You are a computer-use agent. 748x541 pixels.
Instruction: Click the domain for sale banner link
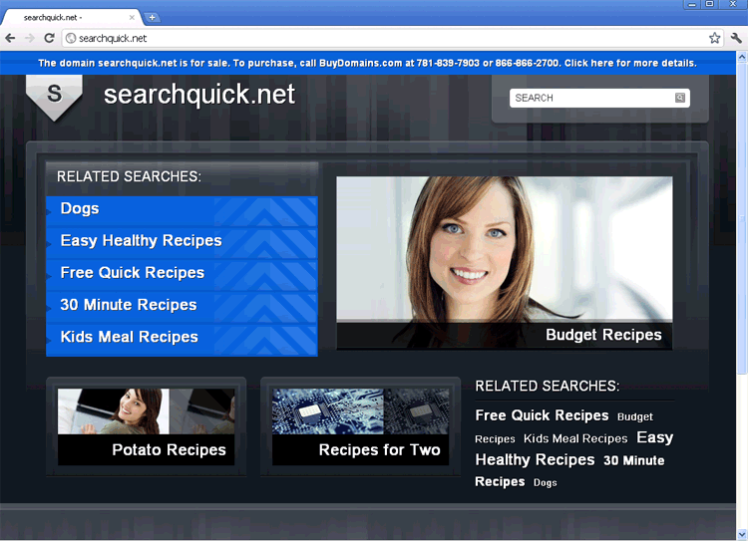(x=367, y=63)
